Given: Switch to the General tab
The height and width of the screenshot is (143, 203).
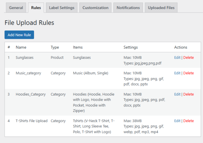Looking at the screenshot, I should tap(16, 8).
